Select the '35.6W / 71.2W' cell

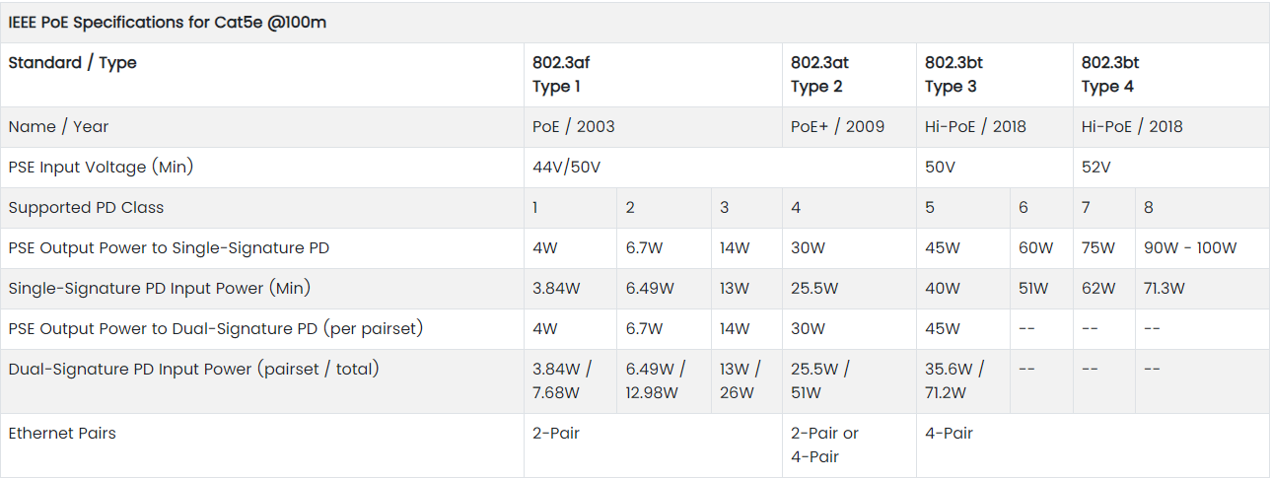click(x=954, y=380)
